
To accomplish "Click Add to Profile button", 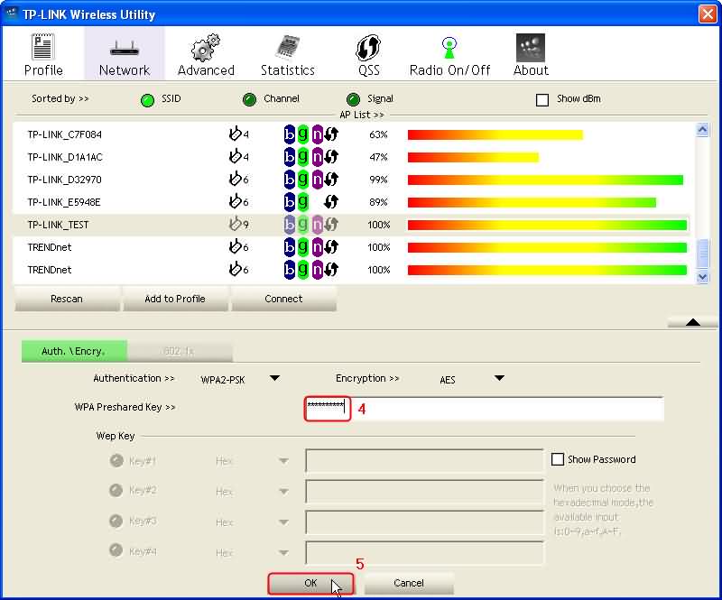I will tap(175, 299).
